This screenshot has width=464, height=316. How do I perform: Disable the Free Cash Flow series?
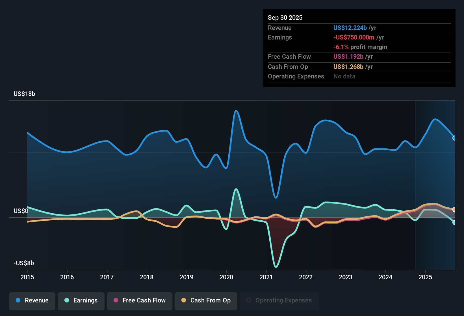(139, 300)
